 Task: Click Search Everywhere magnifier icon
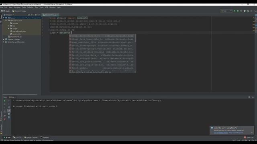[x=255, y=11]
